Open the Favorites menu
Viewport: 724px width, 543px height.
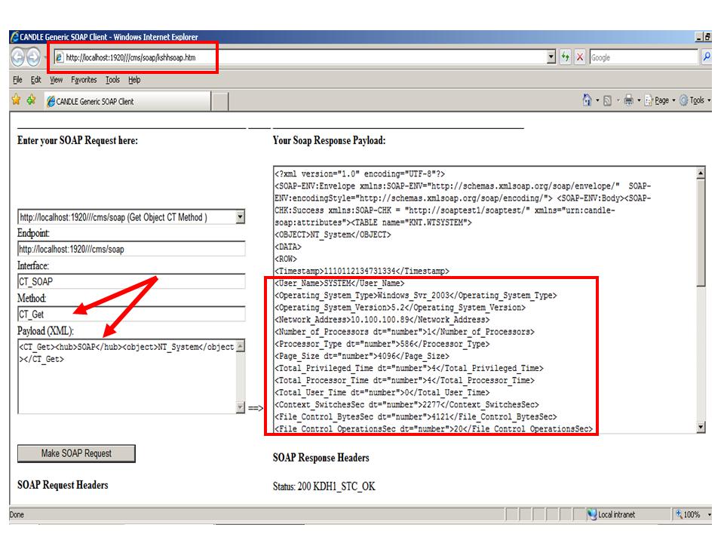click(x=84, y=80)
